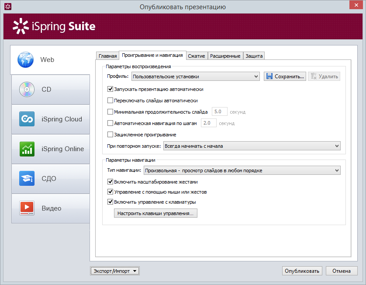Disable Включить масштабирование жестами
Screen dimensions: 366x285
110,182
